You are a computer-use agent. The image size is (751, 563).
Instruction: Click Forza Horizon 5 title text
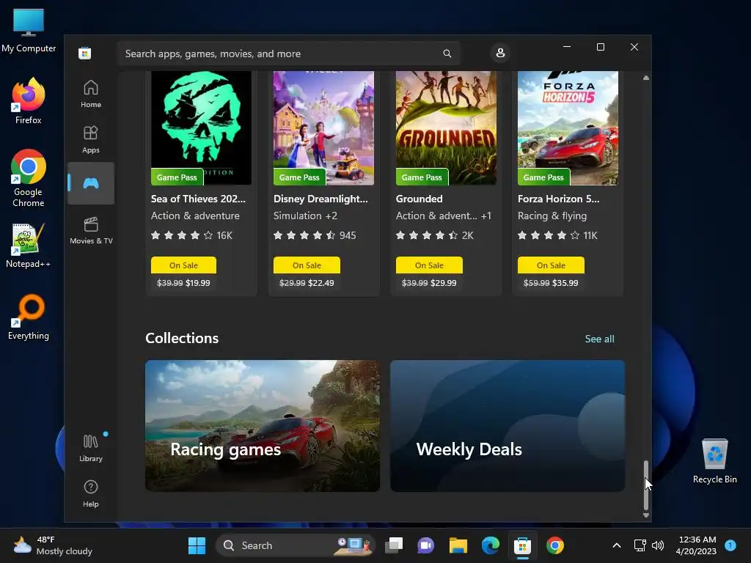(558, 199)
